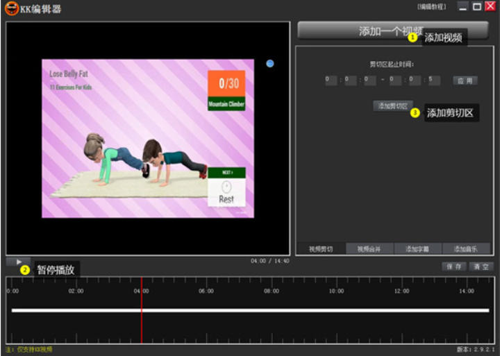Minimize the KK编辑器 window
This screenshot has width=500, height=356.
point(463,6)
